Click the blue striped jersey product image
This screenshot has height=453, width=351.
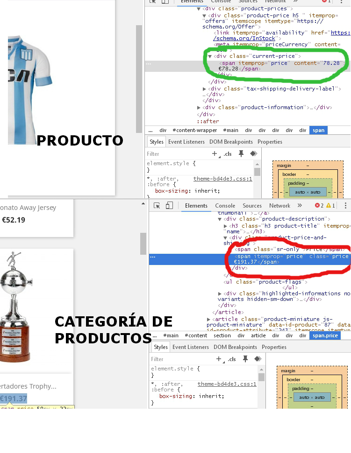30,90
